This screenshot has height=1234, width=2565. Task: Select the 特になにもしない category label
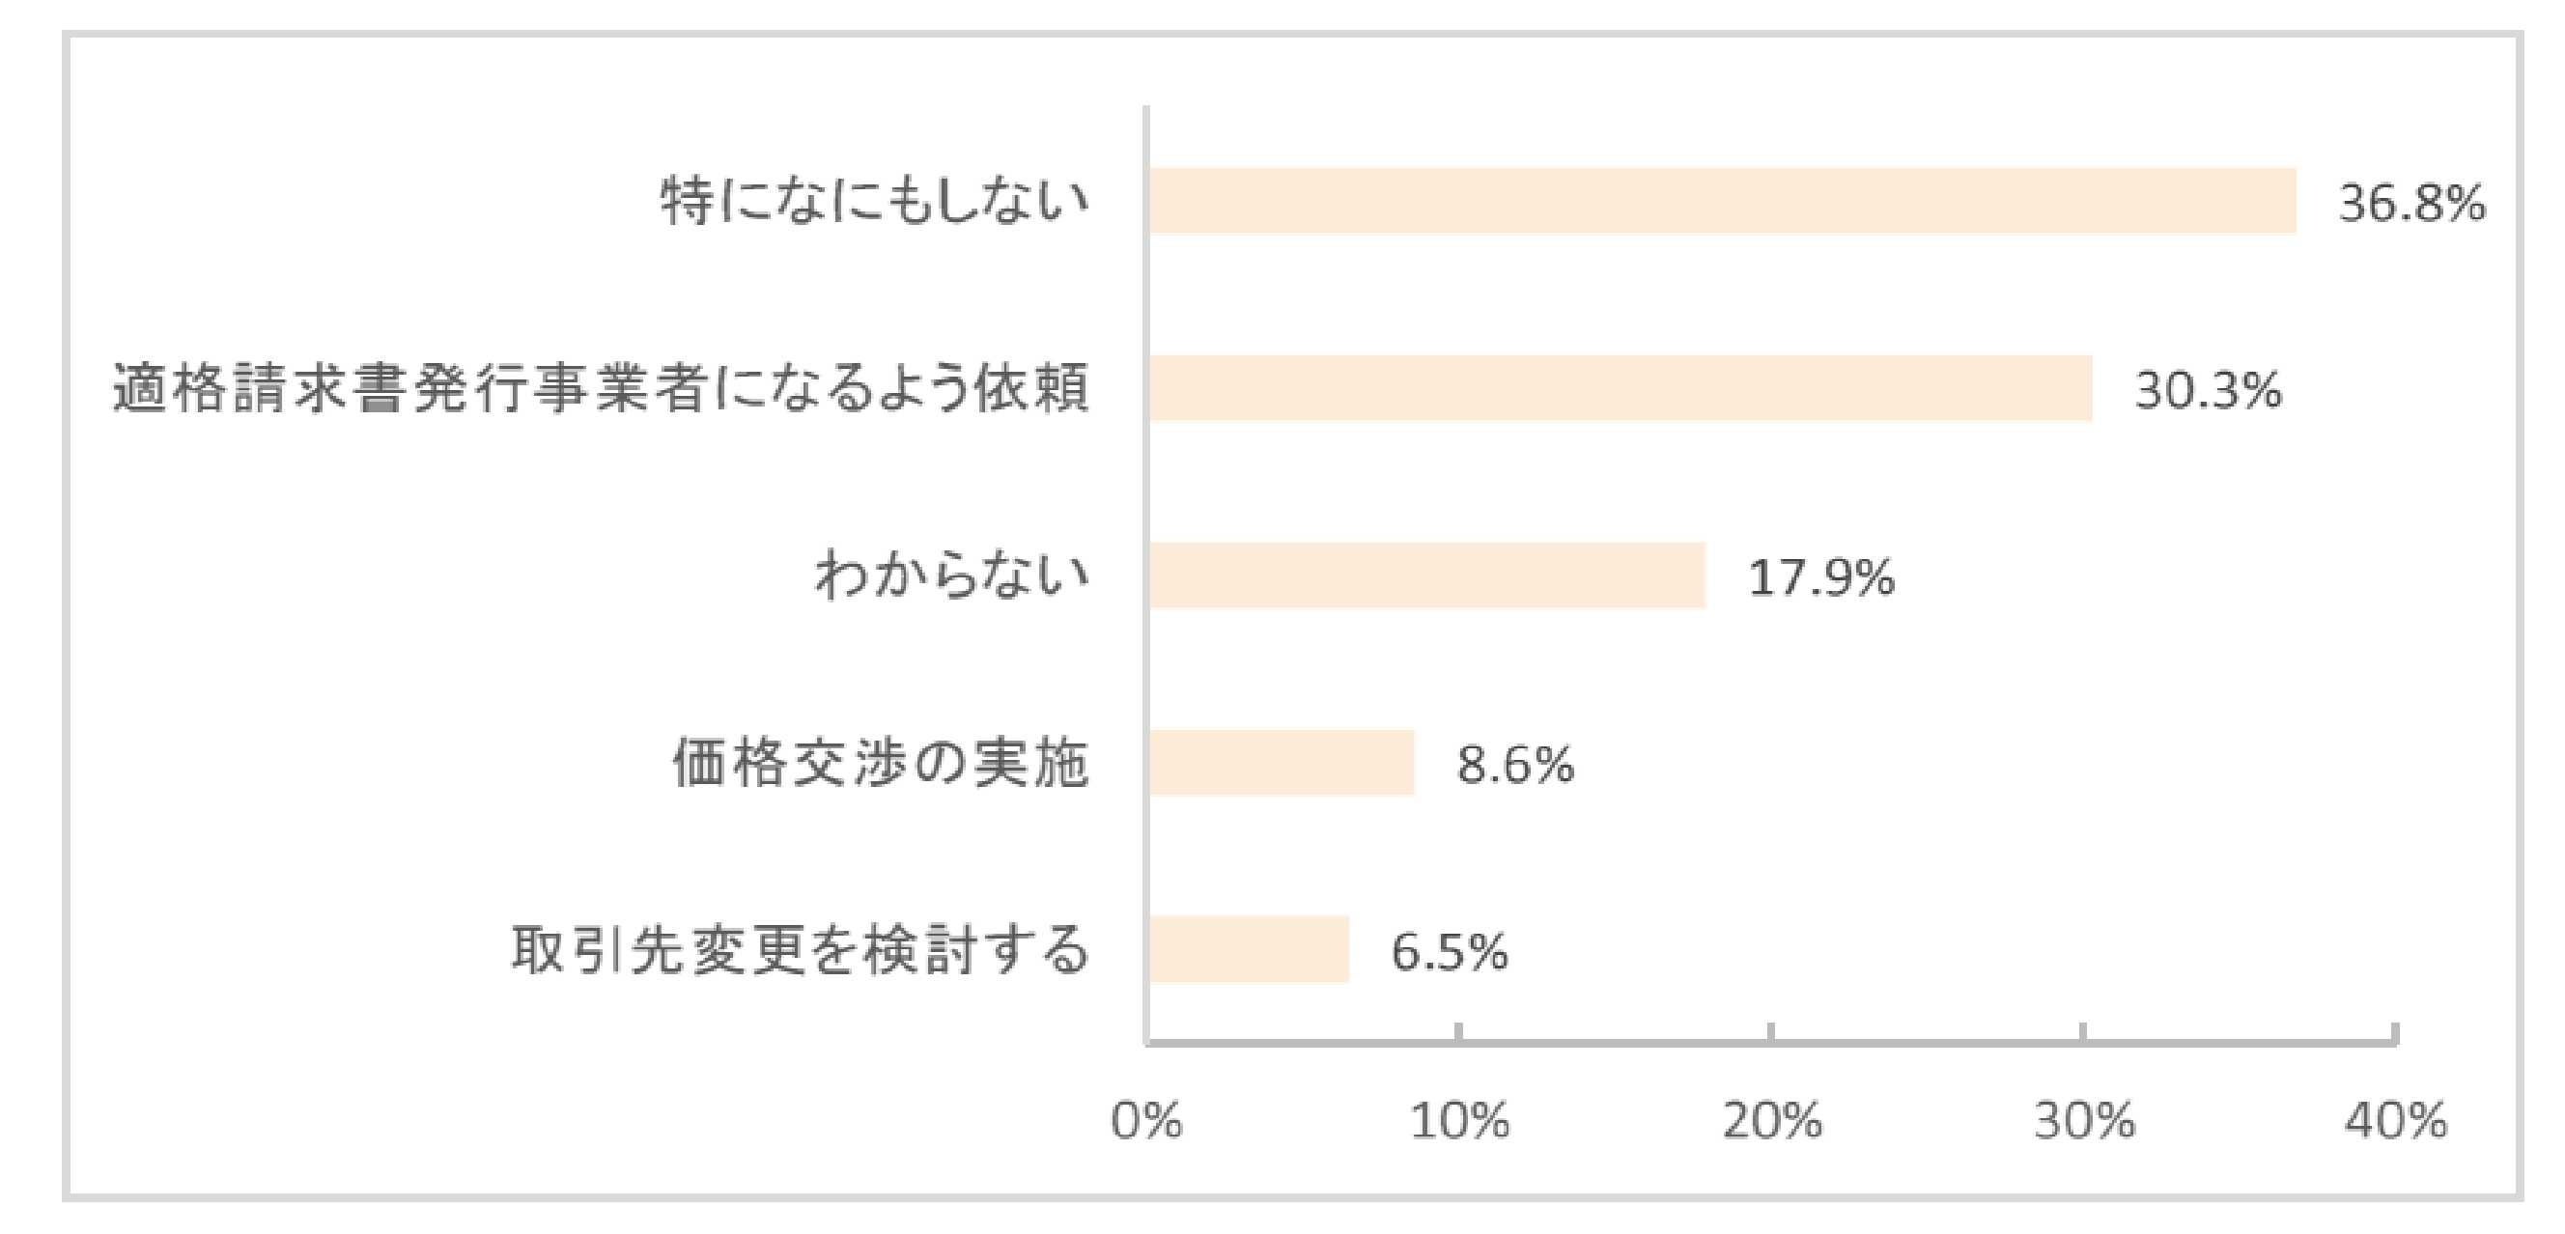point(875,201)
